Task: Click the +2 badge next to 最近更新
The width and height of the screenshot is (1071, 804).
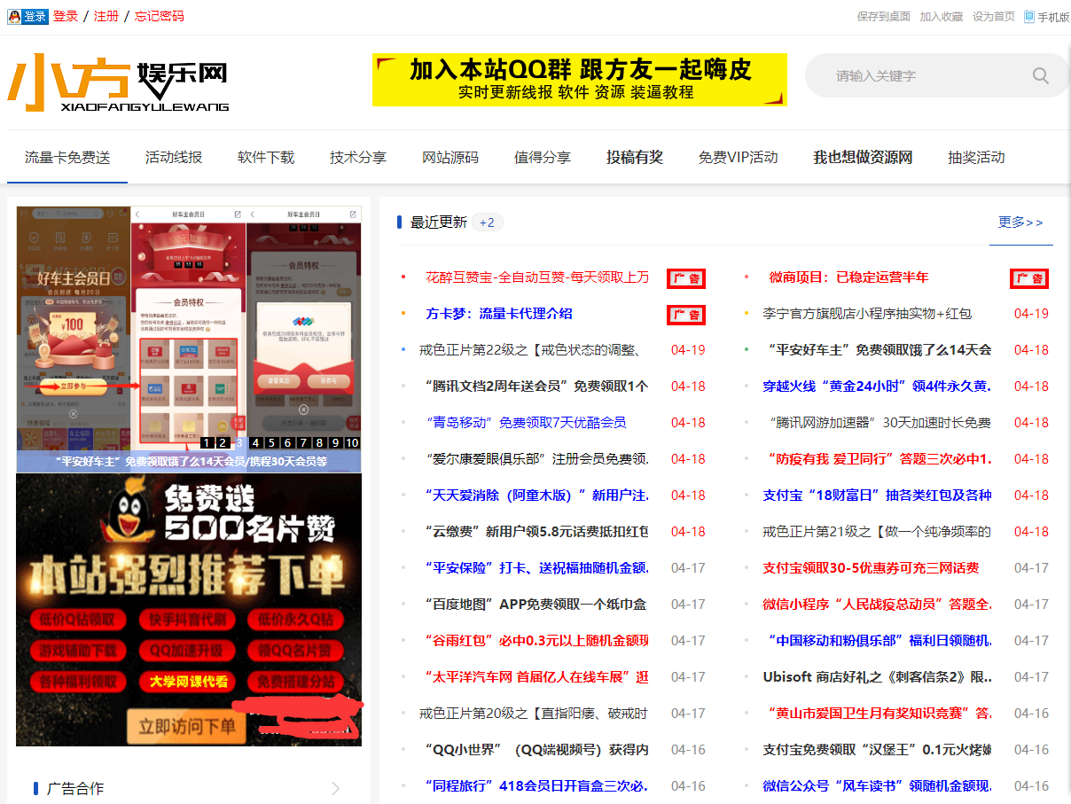Action: pos(486,222)
